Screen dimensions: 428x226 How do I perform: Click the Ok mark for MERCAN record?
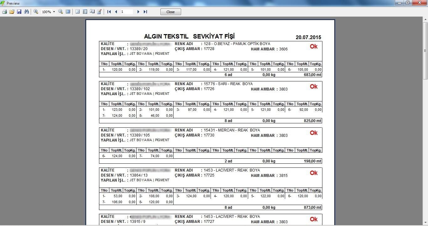(x=314, y=133)
